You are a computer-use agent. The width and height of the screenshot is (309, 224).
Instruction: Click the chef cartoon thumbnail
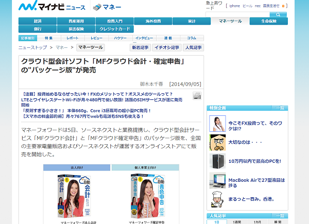(217, 199)
